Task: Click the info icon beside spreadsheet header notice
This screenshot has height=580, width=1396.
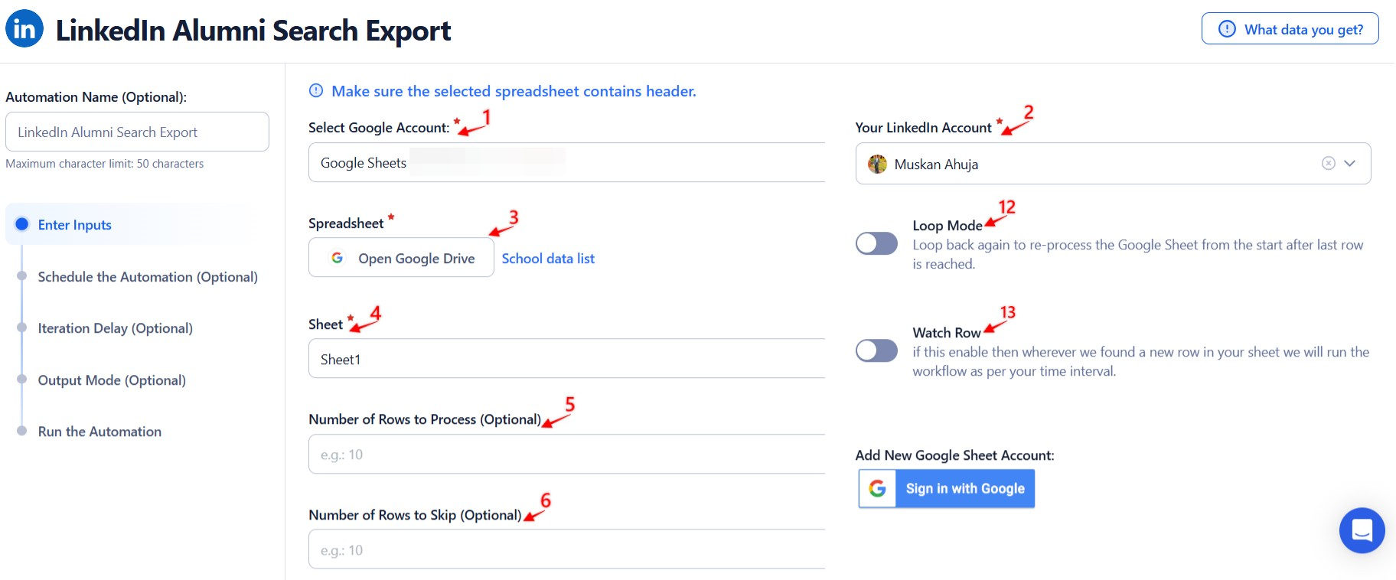Action: tap(316, 91)
